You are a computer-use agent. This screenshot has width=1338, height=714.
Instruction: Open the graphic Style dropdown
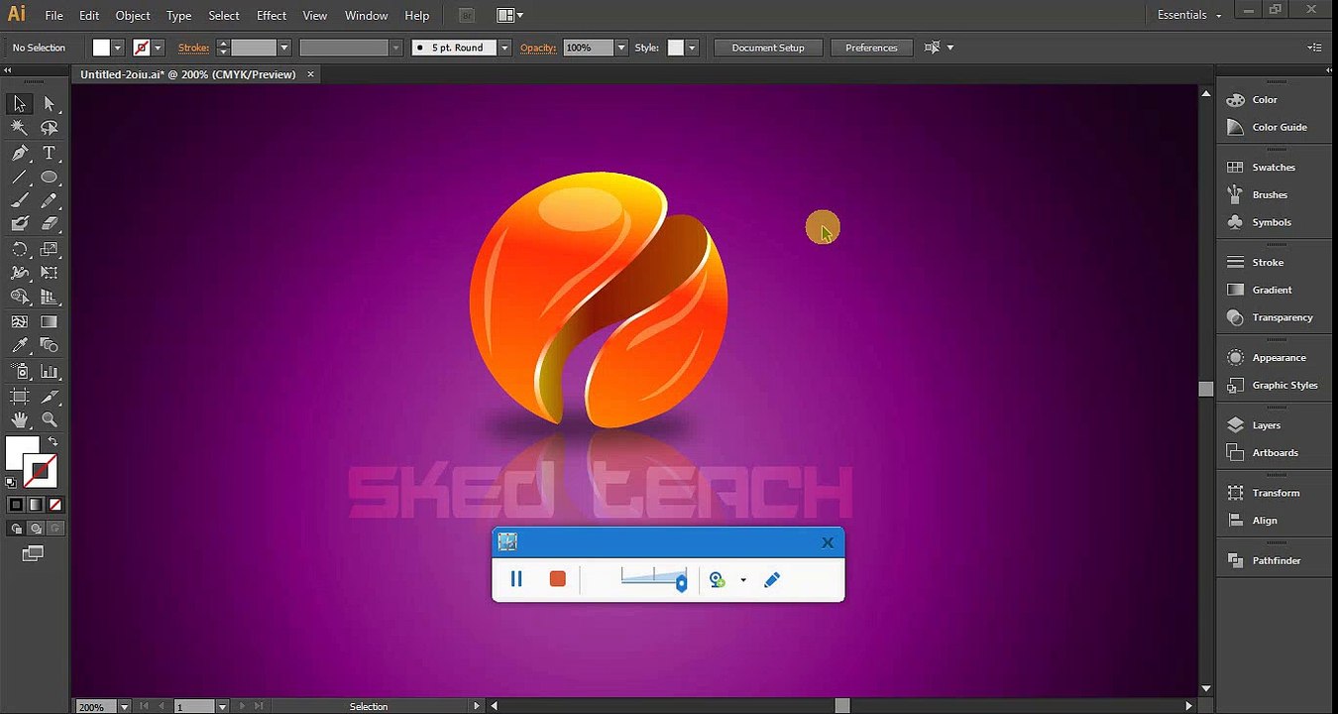pos(692,48)
